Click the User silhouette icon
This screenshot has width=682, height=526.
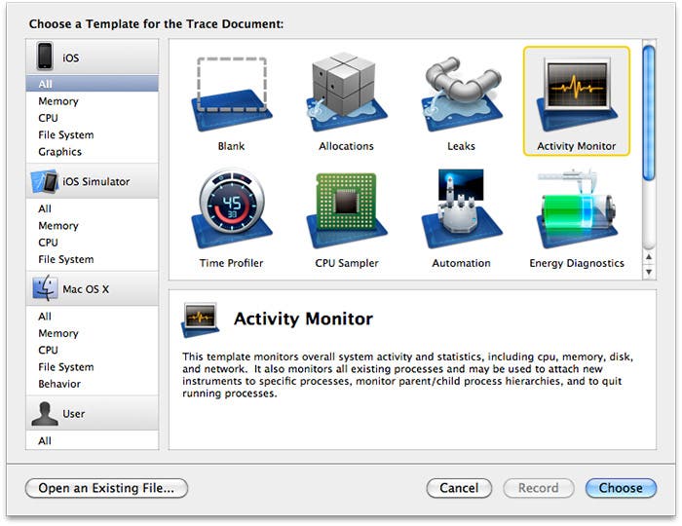(x=45, y=414)
